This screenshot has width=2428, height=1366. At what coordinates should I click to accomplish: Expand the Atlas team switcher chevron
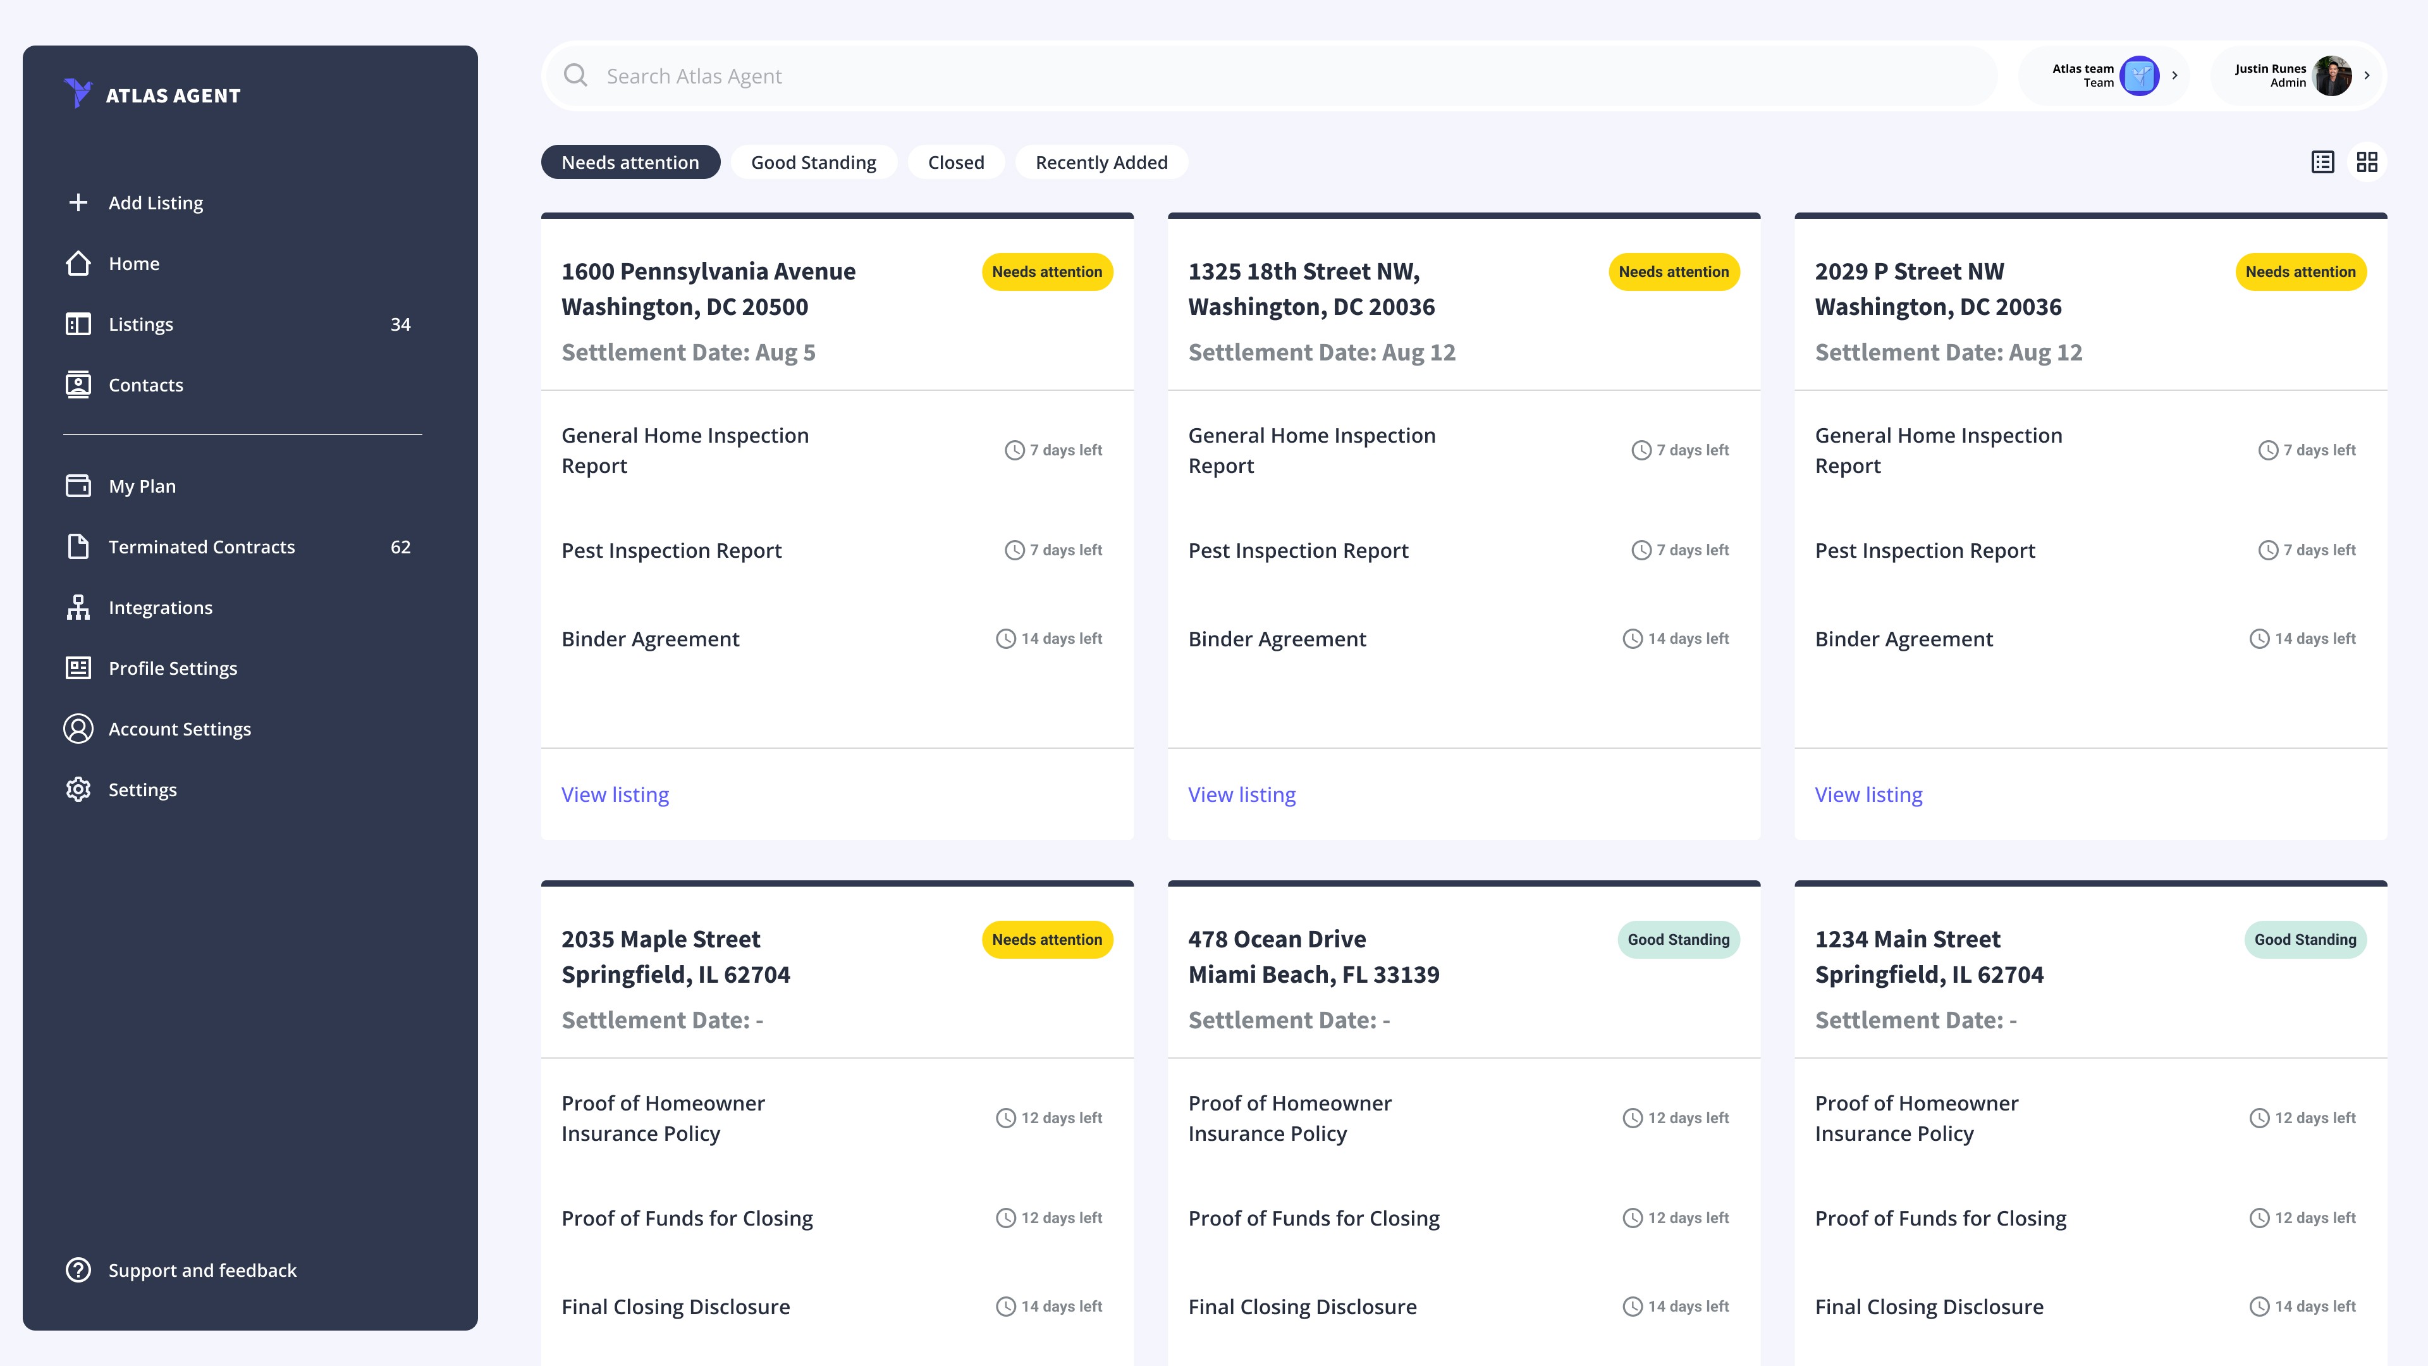tap(2174, 75)
